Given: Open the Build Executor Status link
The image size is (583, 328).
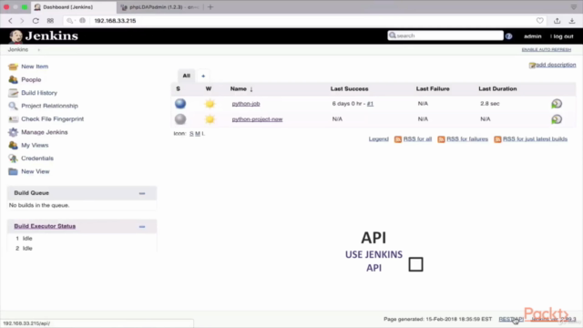Looking at the screenshot, I should [45, 226].
